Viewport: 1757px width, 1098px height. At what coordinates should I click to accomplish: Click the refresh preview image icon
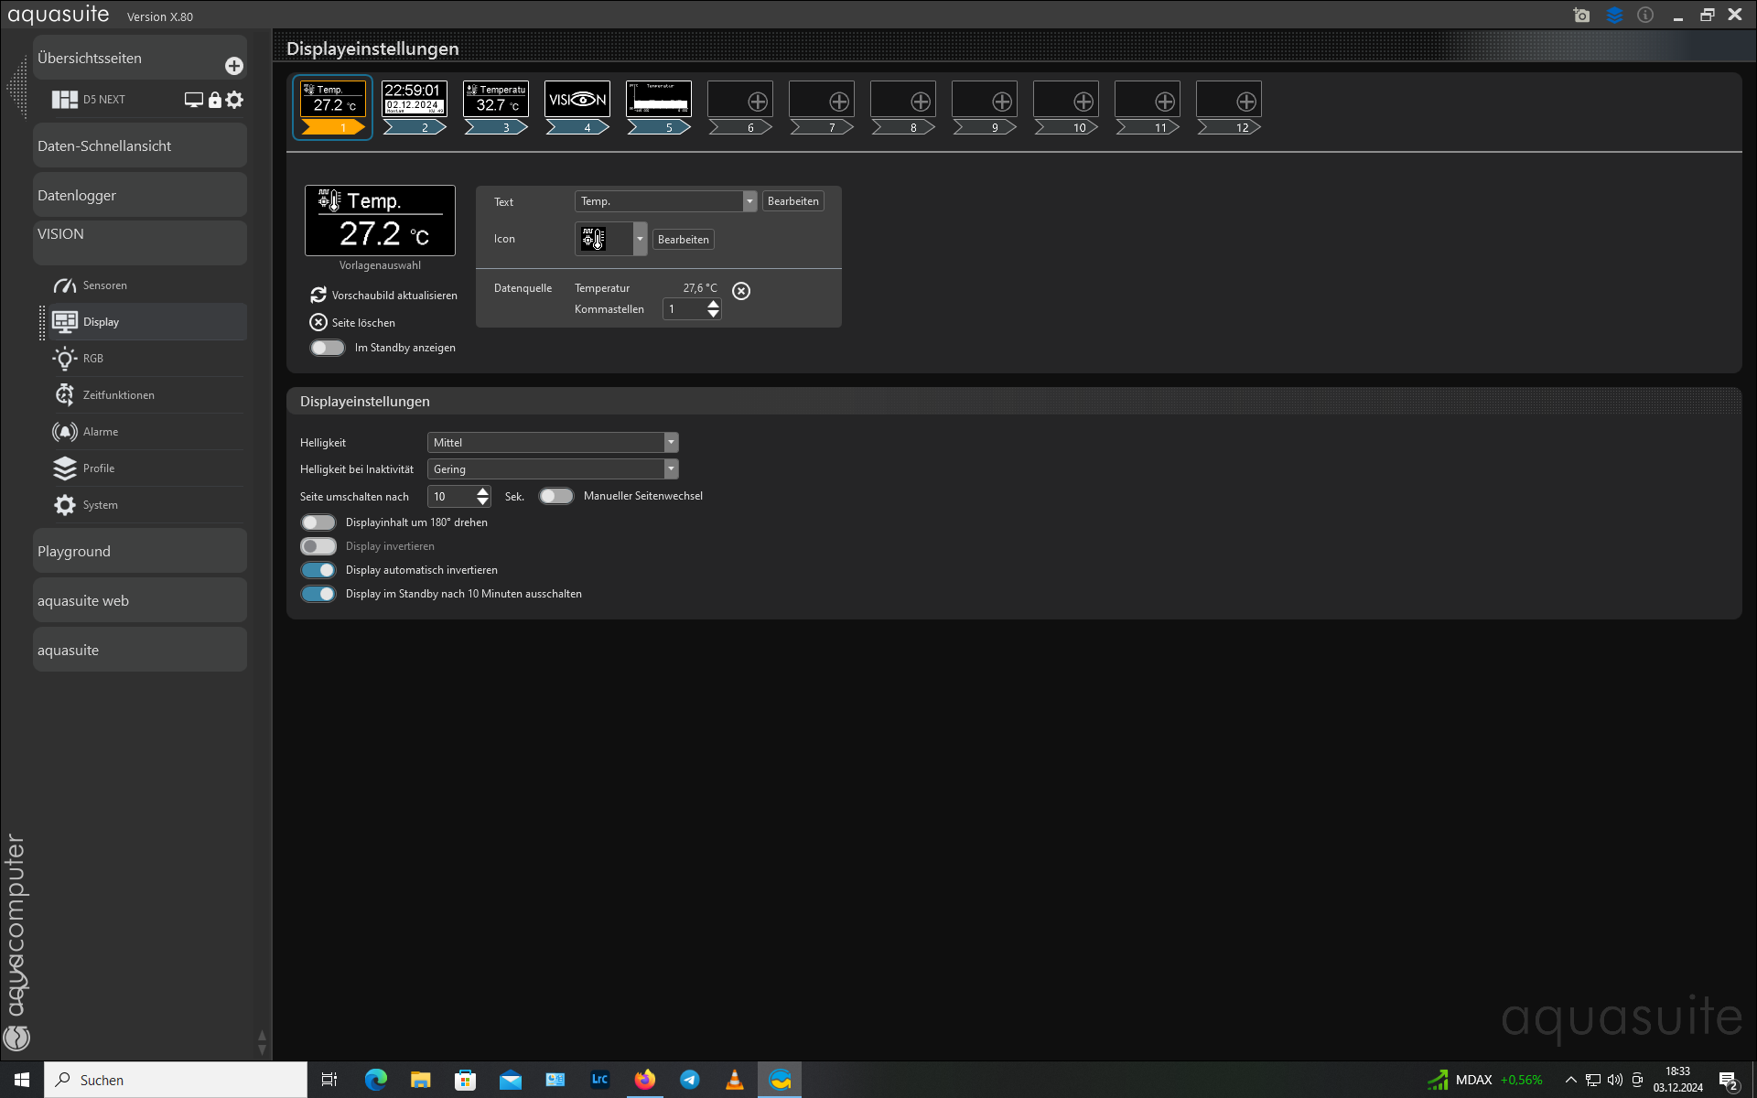pos(318,295)
